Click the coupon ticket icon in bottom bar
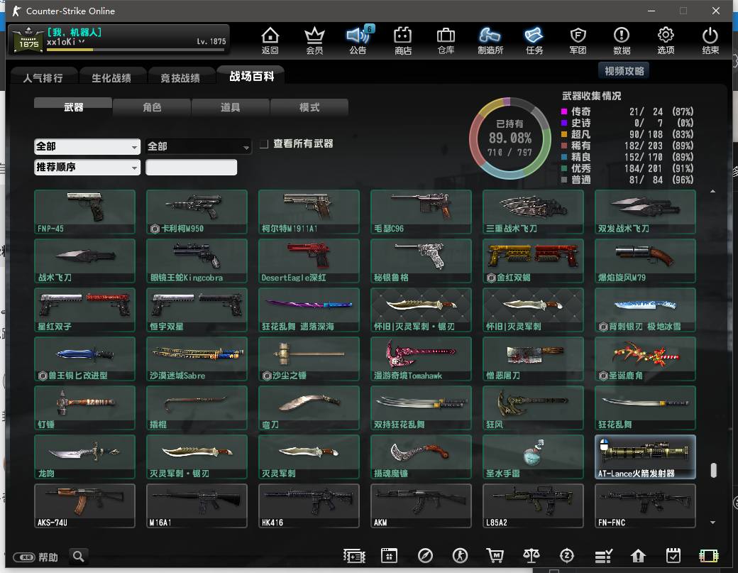 coord(354,556)
